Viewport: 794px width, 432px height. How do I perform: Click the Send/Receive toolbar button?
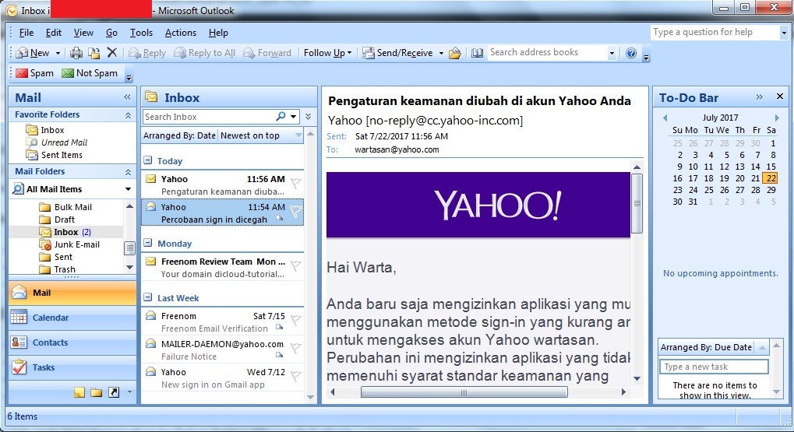click(398, 53)
